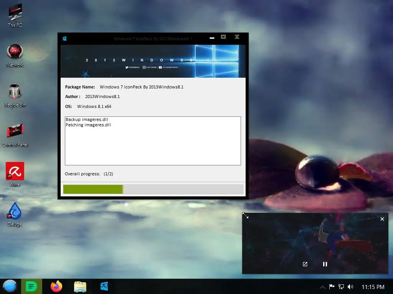Close the IconPack installer window
This screenshot has height=294, width=393.
237,37
